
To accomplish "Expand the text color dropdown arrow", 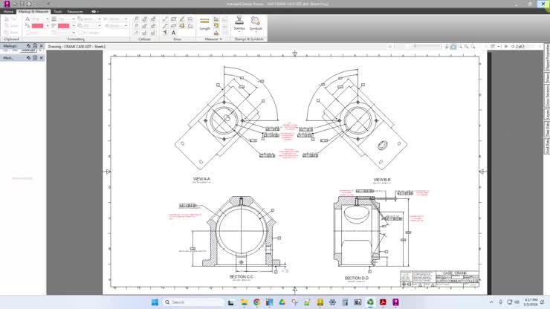I will tap(48, 26).
